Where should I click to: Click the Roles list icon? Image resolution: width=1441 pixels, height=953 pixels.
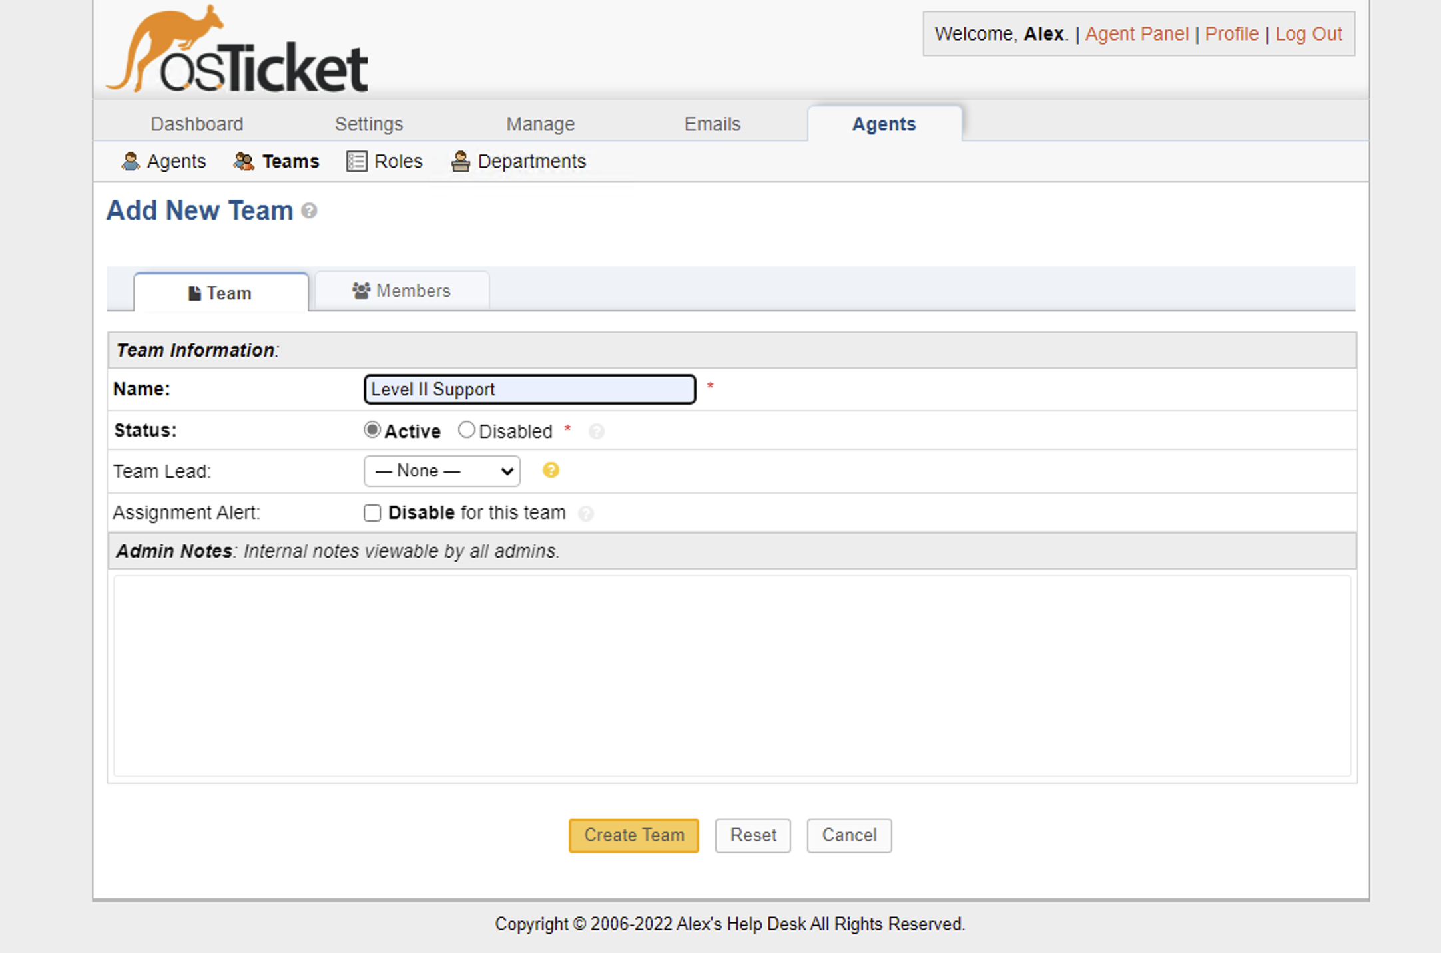click(x=356, y=161)
